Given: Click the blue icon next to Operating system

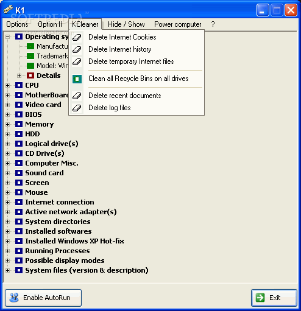Looking at the screenshot, I should click(19, 37).
